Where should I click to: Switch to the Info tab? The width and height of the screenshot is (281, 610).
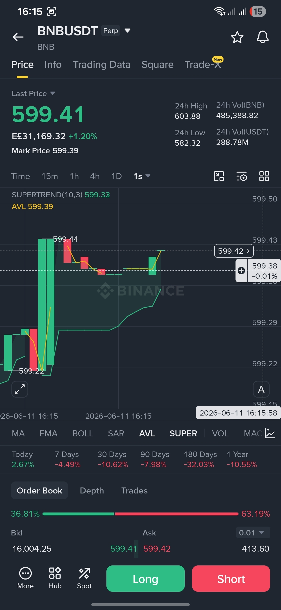pos(53,65)
